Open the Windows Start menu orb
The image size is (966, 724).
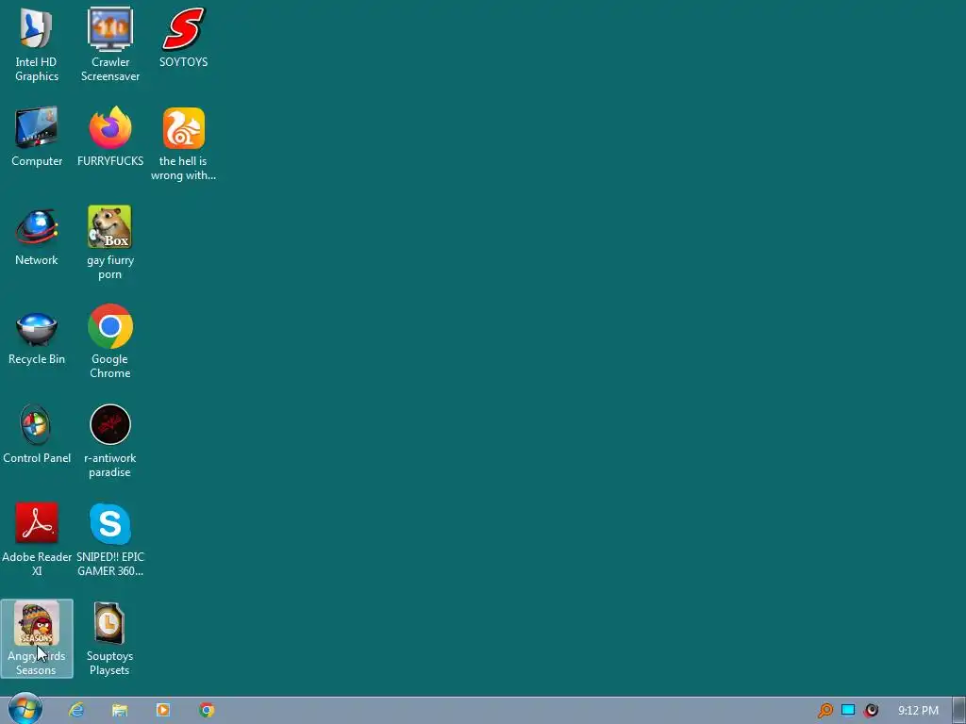25,710
